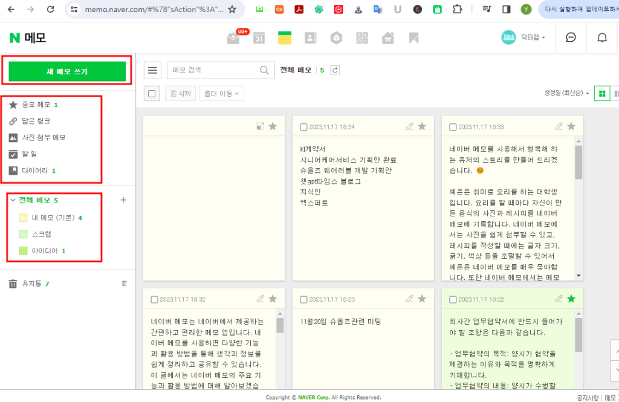The width and height of the screenshot is (619, 402).
Task: Click the N 메모 logo
Action: pyautogui.click(x=28, y=37)
